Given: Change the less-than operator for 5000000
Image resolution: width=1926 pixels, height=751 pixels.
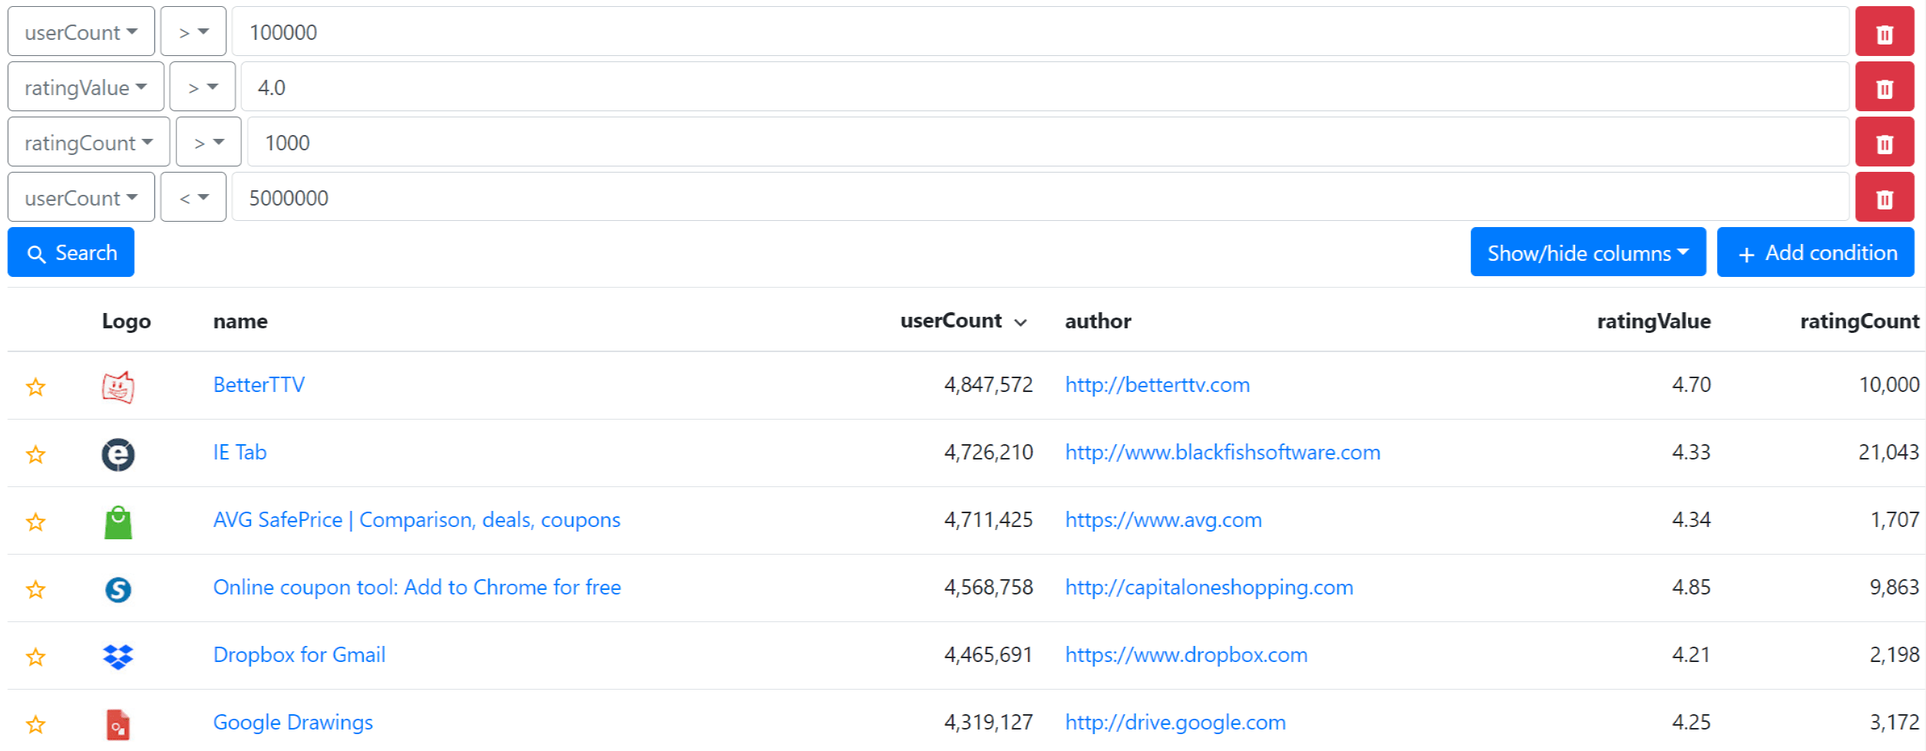Looking at the screenshot, I should coord(193,197).
